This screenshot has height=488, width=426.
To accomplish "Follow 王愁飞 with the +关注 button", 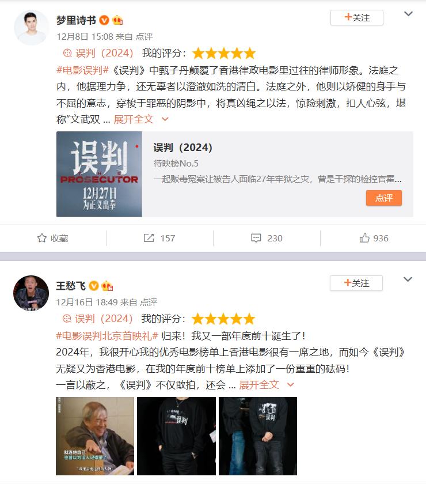I will pos(356,283).
